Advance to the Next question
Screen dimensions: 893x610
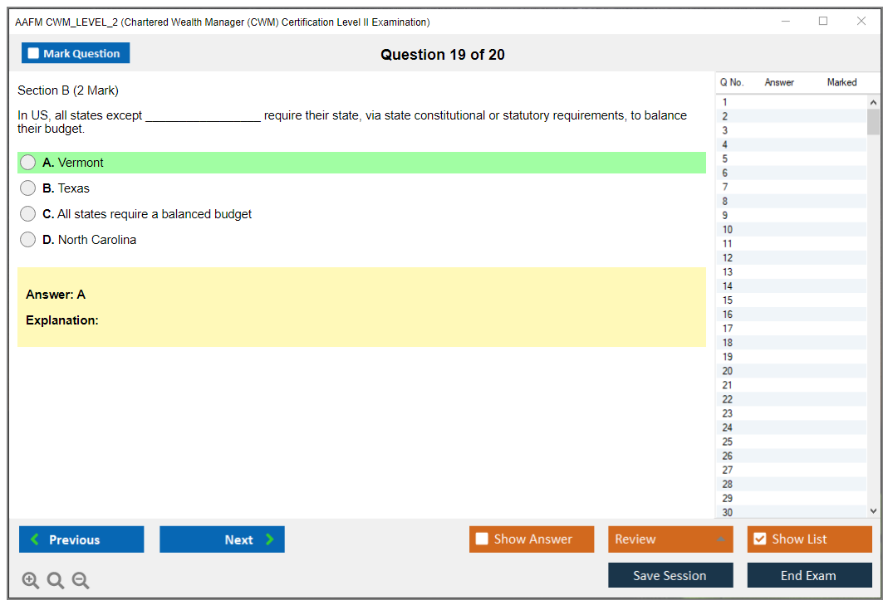pos(222,539)
